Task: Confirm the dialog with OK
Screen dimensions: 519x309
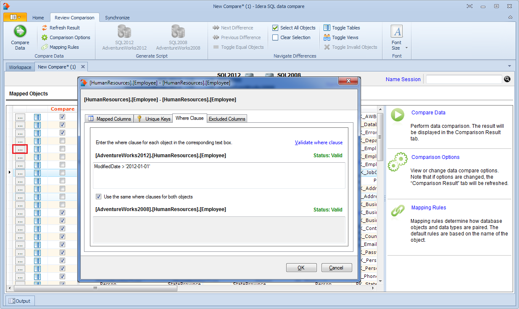Action: click(x=301, y=267)
